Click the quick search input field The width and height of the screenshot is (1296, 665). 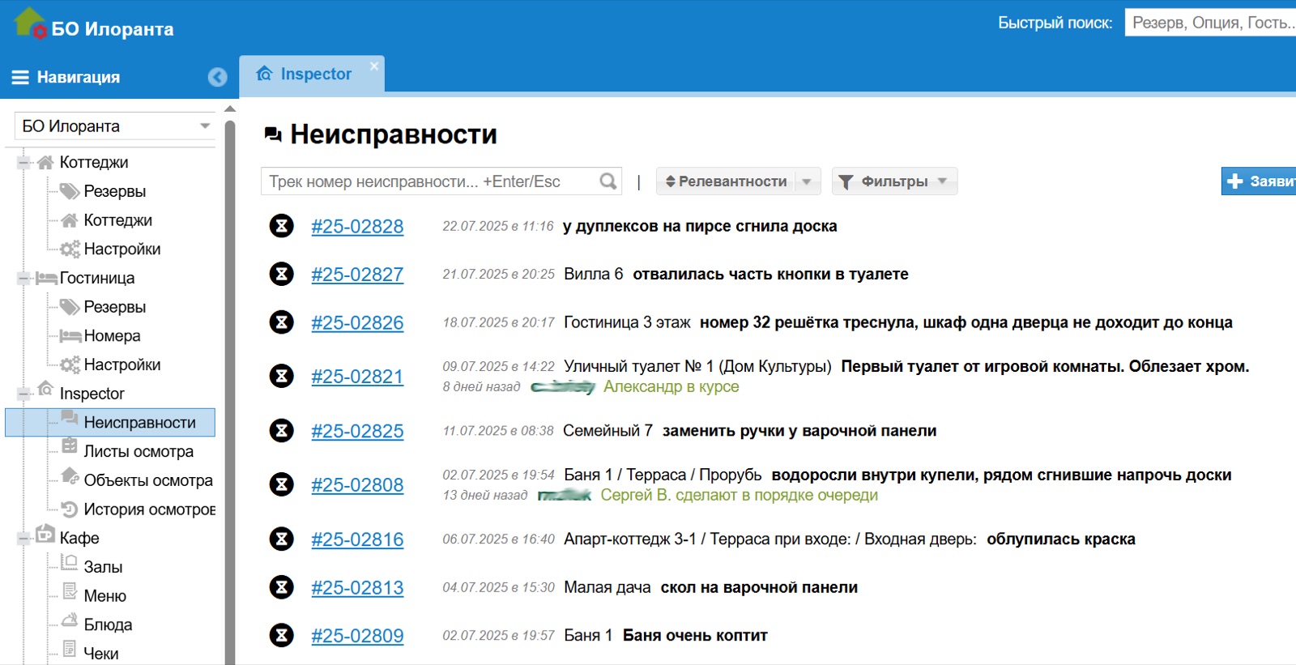pyautogui.click(x=1210, y=23)
